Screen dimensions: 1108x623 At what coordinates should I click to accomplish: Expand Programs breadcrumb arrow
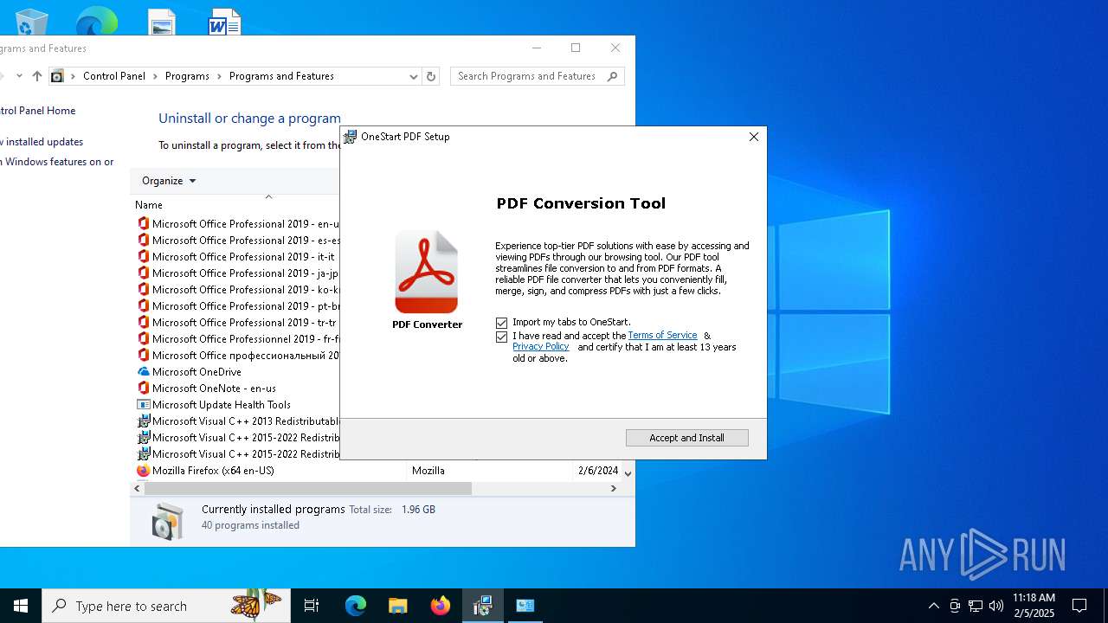click(220, 76)
